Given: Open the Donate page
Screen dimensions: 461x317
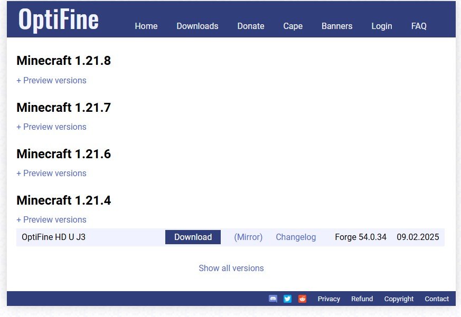Looking at the screenshot, I should (x=251, y=26).
